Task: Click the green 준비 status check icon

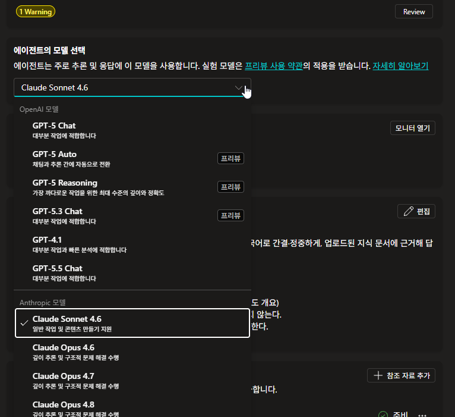Action: click(383, 415)
